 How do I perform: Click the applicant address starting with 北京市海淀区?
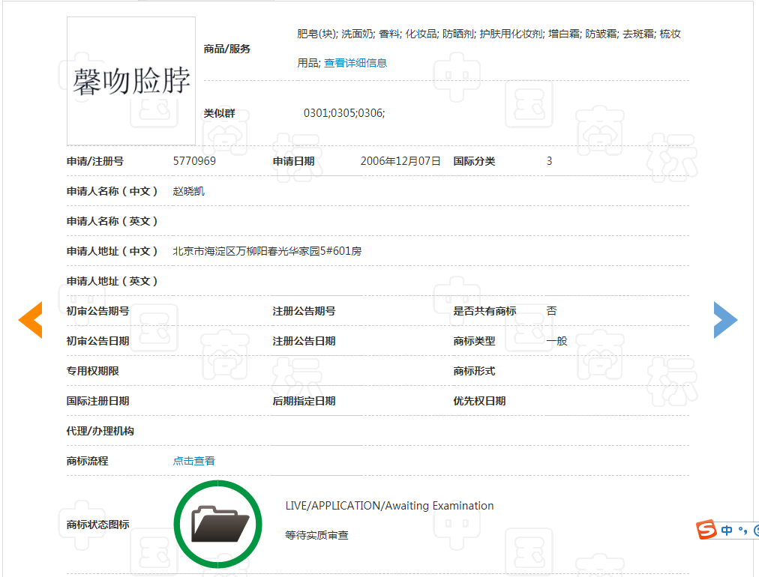click(267, 251)
